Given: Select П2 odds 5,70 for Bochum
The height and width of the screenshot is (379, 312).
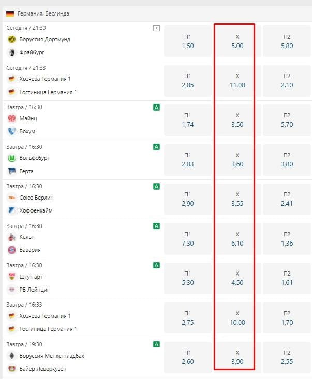Looking at the screenshot, I should [x=287, y=120].
